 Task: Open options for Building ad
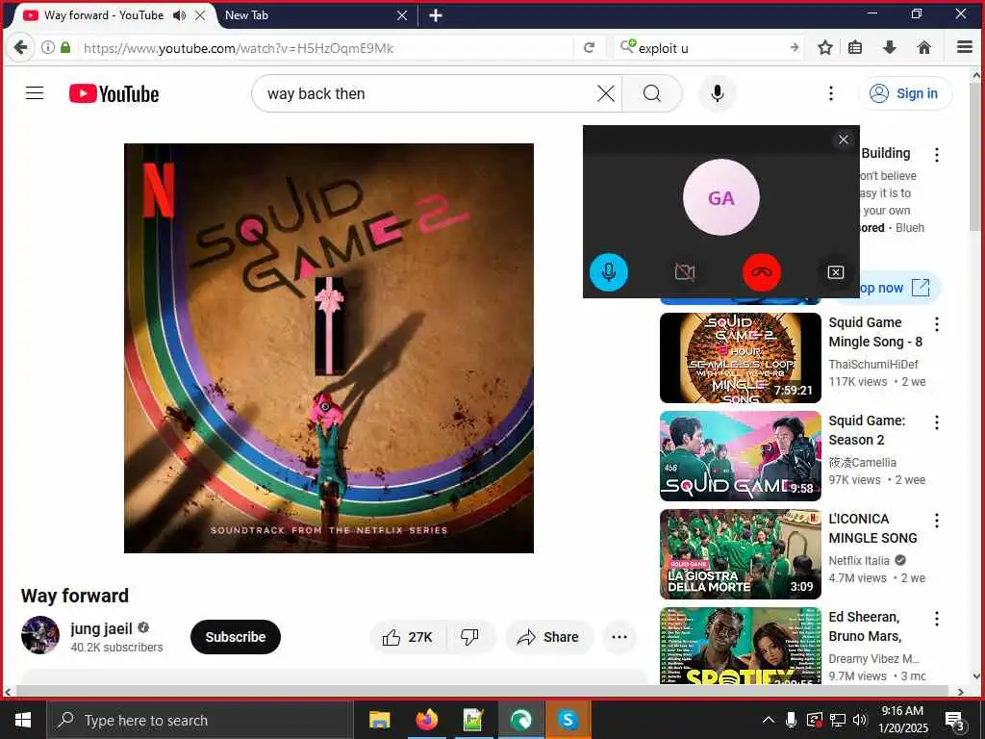coord(937,155)
